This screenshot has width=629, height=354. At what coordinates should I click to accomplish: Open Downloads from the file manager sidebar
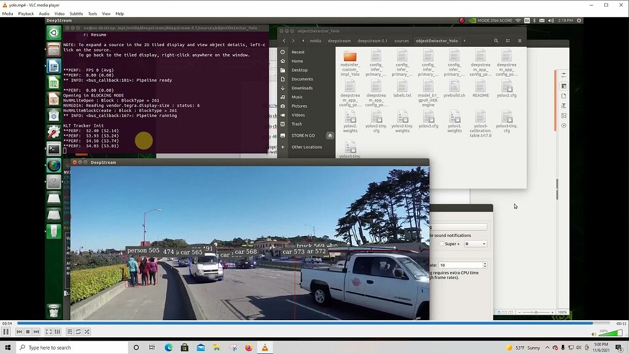(x=301, y=88)
